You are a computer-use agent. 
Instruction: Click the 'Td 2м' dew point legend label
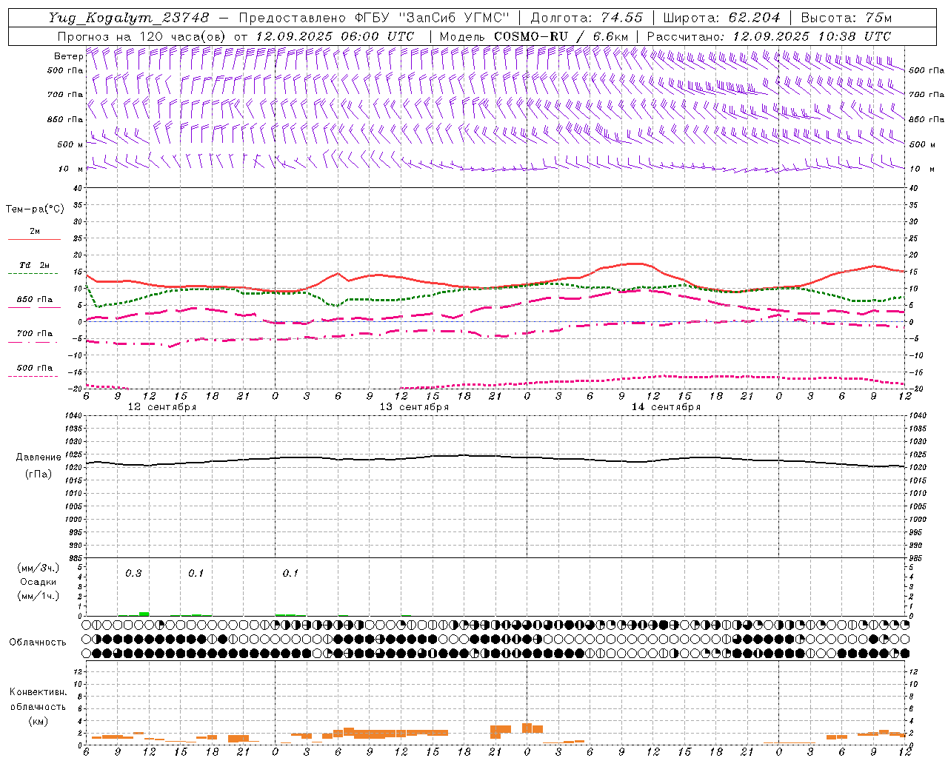click(34, 265)
